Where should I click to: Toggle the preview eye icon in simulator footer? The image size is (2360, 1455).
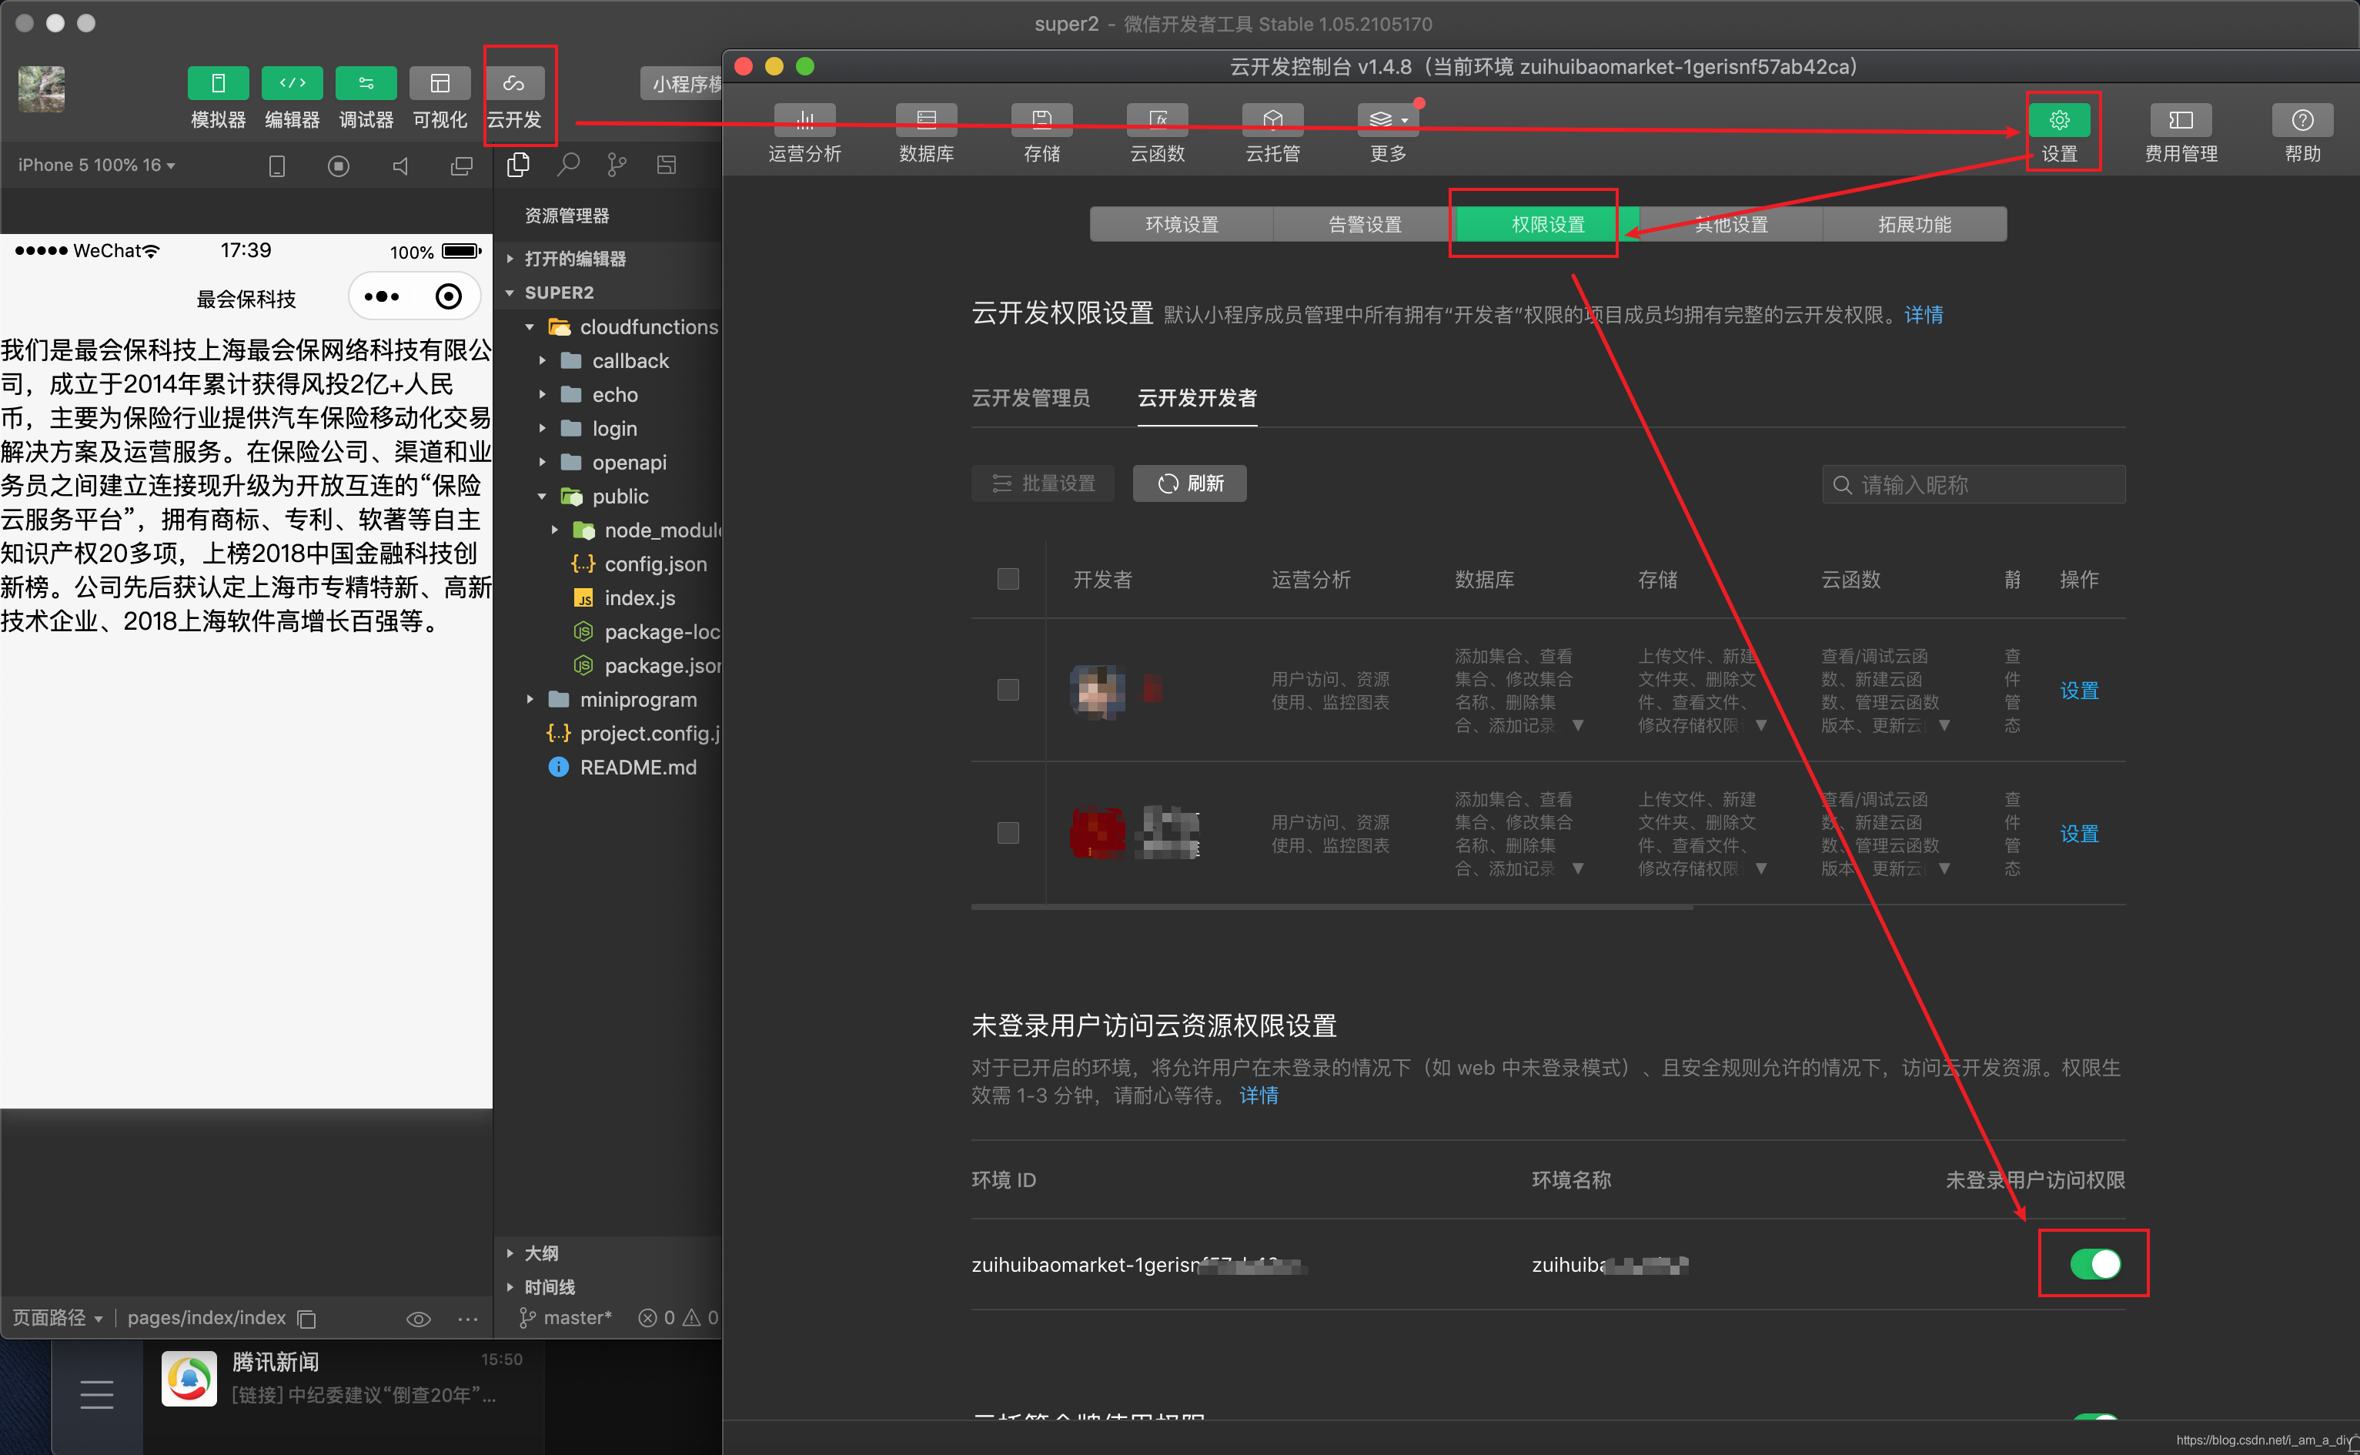417,1318
